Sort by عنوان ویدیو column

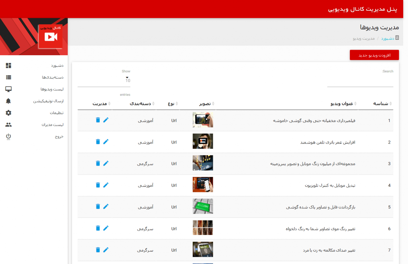point(343,104)
